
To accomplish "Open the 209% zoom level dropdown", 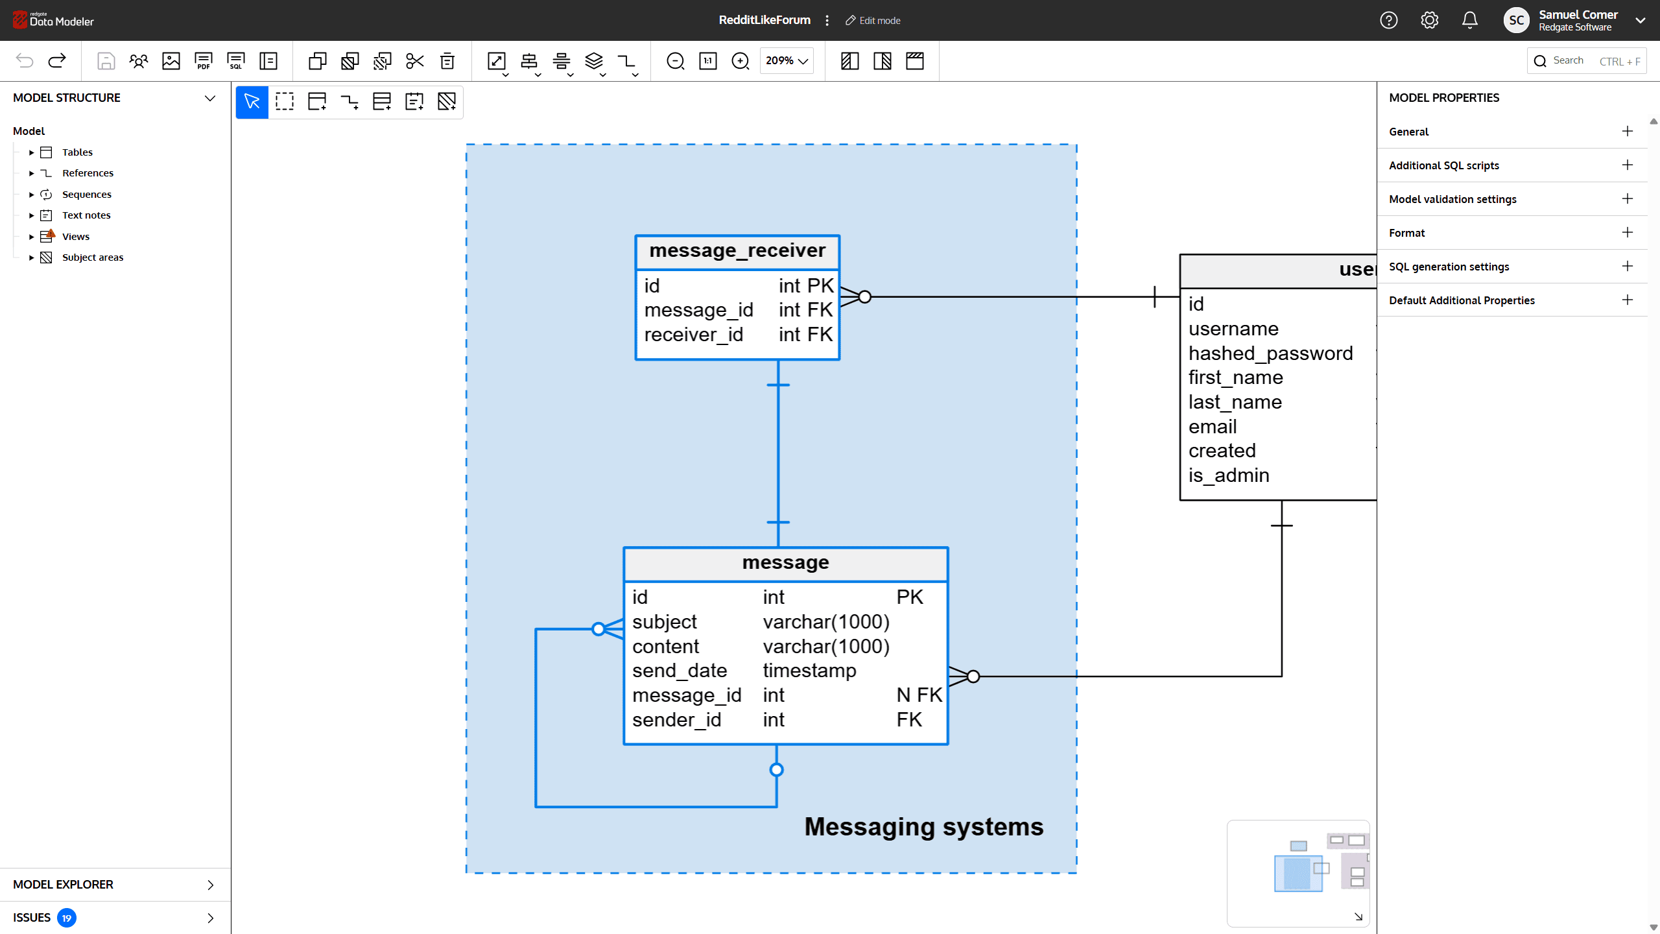I will (787, 61).
